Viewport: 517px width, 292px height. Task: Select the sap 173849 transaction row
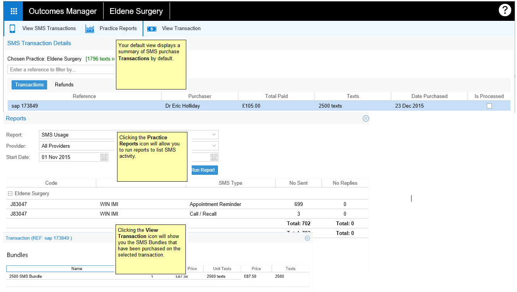click(84, 106)
